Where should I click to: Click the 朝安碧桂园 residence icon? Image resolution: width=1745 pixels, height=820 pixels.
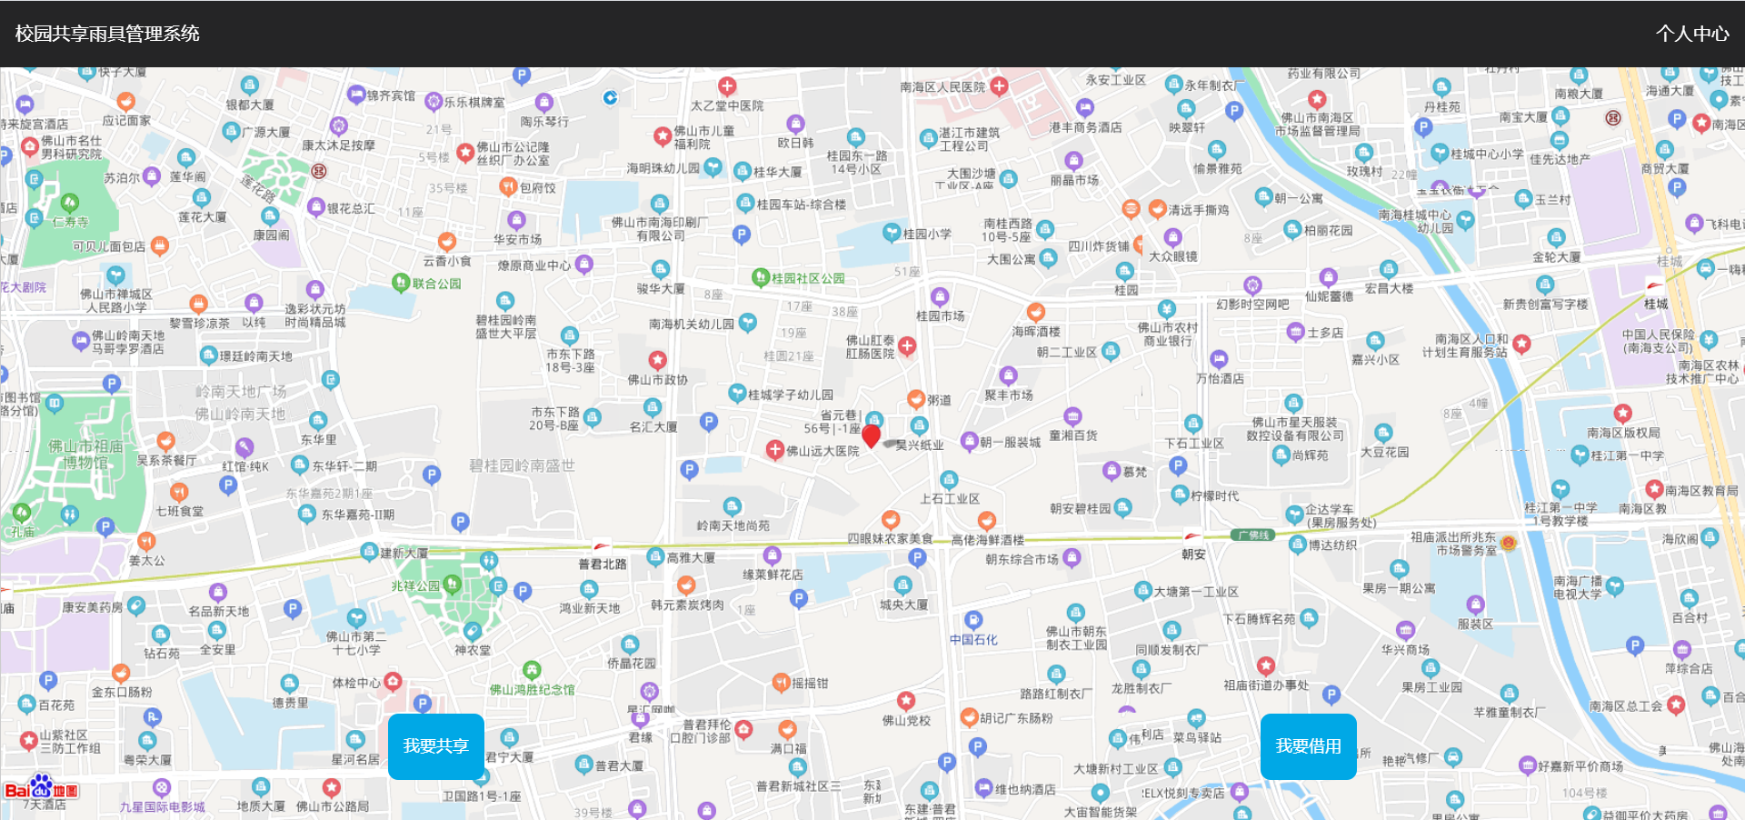pyautogui.click(x=1122, y=507)
